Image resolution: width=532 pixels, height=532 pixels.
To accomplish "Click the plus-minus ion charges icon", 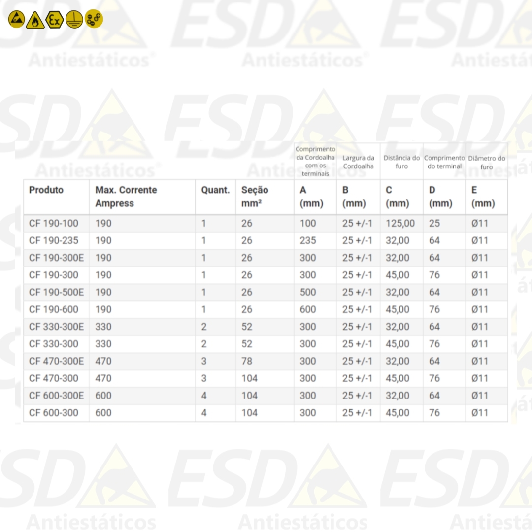I will (94, 19).
